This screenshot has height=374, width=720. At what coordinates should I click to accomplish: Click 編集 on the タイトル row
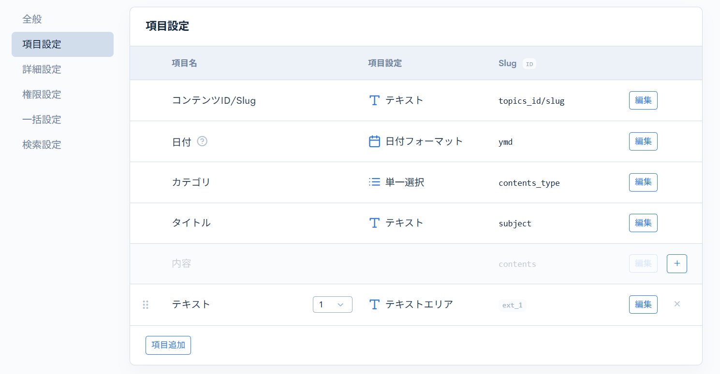tap(643, 222)
